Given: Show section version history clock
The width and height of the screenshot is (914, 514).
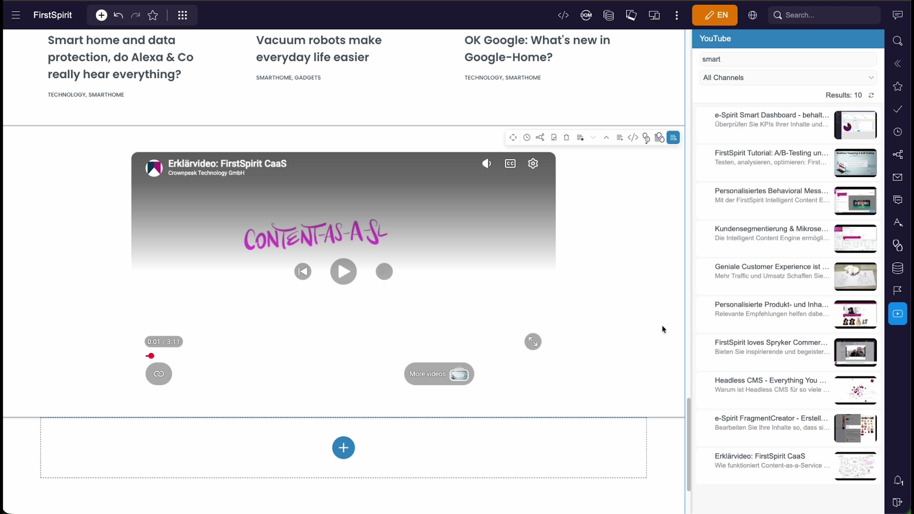Looking at the screenshot, I should pyautogui.click(x=527, y=138).
